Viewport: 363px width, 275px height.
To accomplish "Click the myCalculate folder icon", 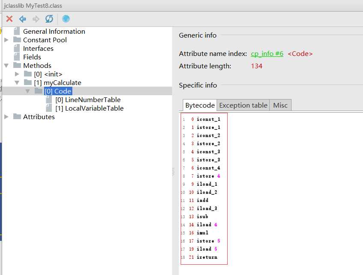I will click(x=28, y=82).
